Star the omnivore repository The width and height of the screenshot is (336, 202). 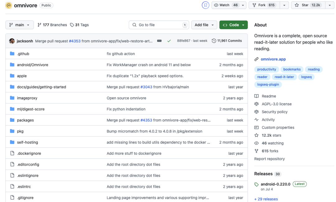(308, 5)
